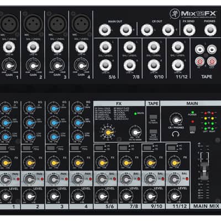
Task: Click the Mackie Mix12FX logo
Action: coord(193,13)
